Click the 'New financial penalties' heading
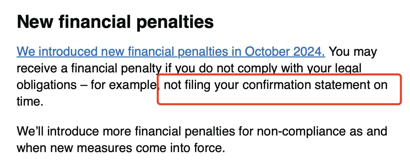Image resolution: width=410 pixels, height=168 pixels. [115, 22]
